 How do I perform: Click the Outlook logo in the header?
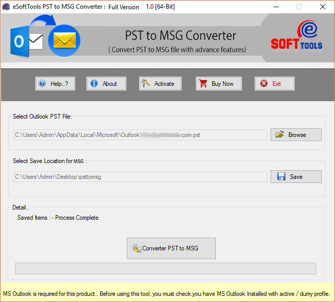[27, 41]
